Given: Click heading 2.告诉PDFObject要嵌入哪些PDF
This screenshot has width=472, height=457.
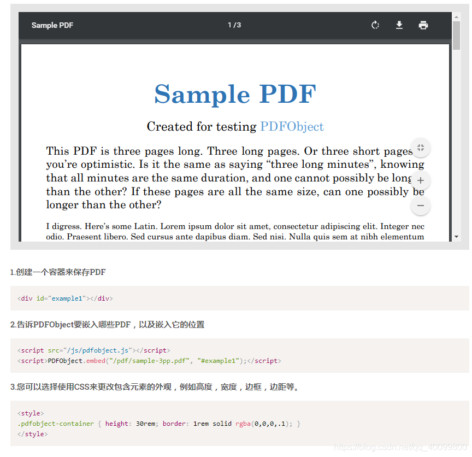Looking at the screenshot, I should tap(108, 325).
